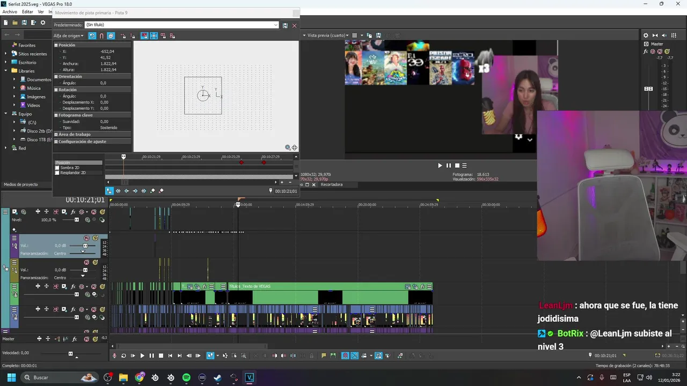Switch to the Medios de proyecto tab
The height and width of the screenshot is (386, 687).
[21, 184]
